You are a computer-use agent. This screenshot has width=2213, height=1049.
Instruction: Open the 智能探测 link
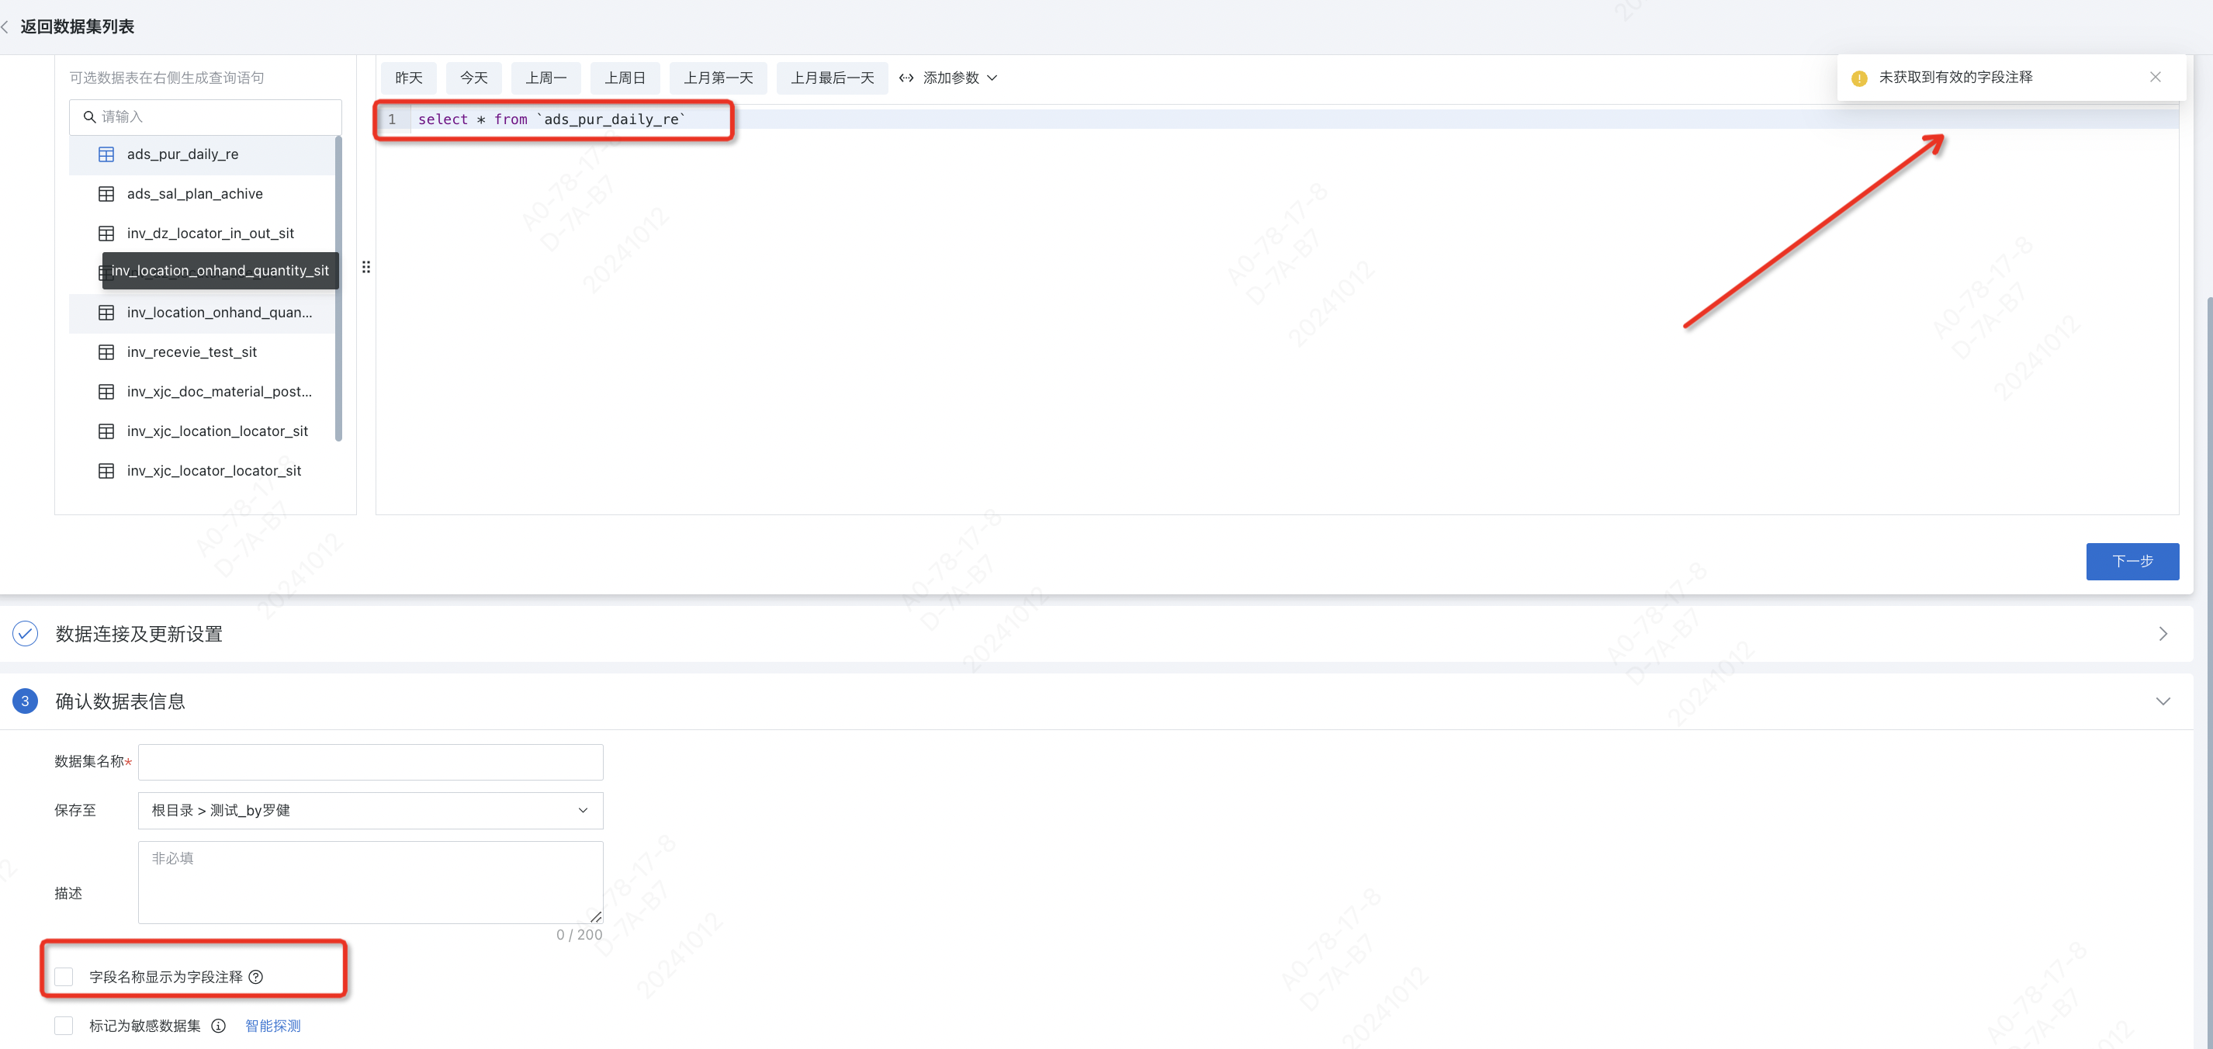pos(273,1026)
